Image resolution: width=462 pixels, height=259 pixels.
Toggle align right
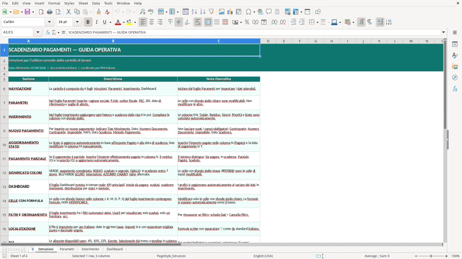[160, 22]
